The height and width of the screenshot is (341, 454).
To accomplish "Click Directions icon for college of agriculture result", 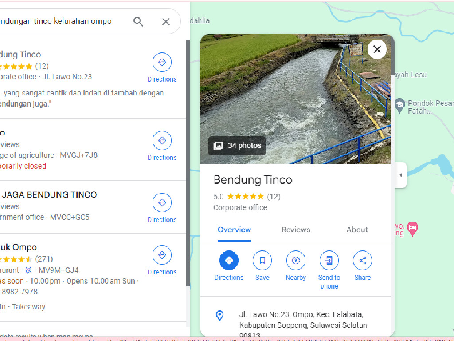I will click(162, 140).
